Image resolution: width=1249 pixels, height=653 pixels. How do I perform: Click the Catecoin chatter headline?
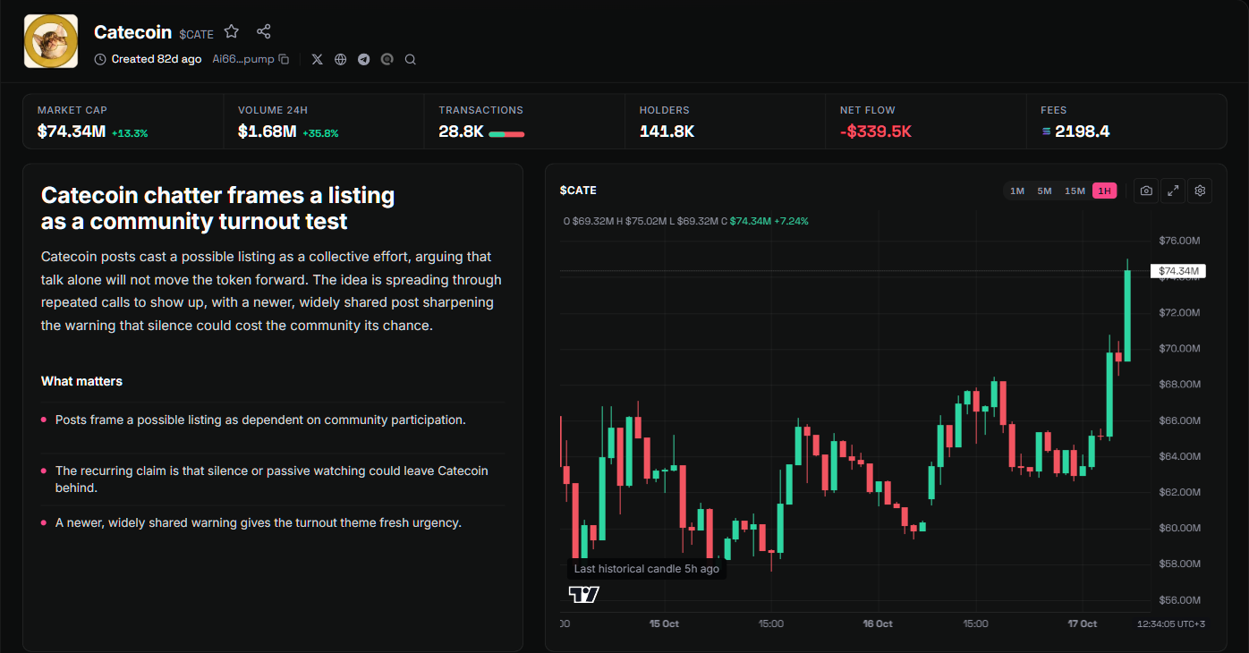click(218, 208)
